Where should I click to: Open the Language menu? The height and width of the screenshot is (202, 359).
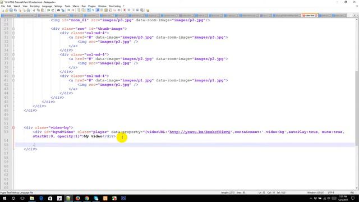tap(47, 6)
